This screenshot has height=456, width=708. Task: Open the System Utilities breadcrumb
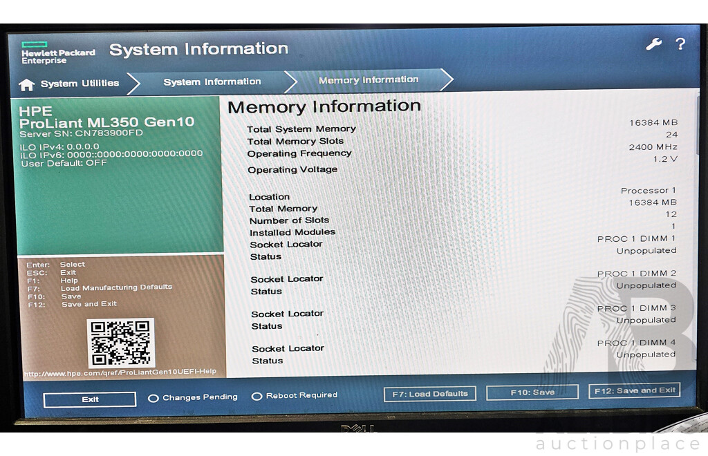pos(80,83)
